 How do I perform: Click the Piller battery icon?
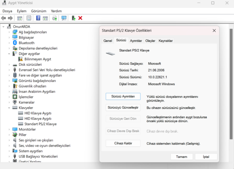(15, 135)
